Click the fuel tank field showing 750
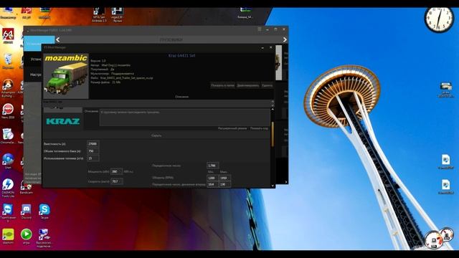The height and width of the screenshot is (258, 459). [x=93, y=151]
